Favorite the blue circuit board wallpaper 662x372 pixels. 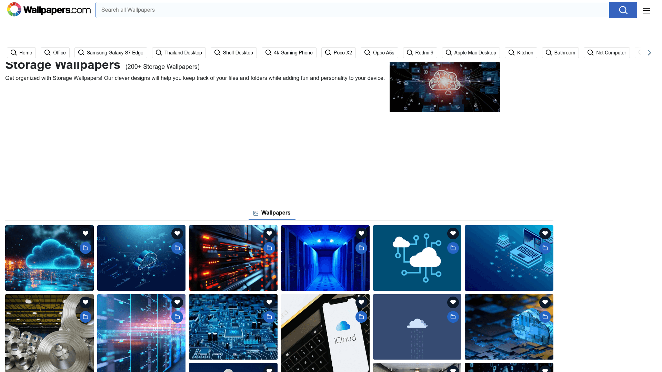(269, 302)
